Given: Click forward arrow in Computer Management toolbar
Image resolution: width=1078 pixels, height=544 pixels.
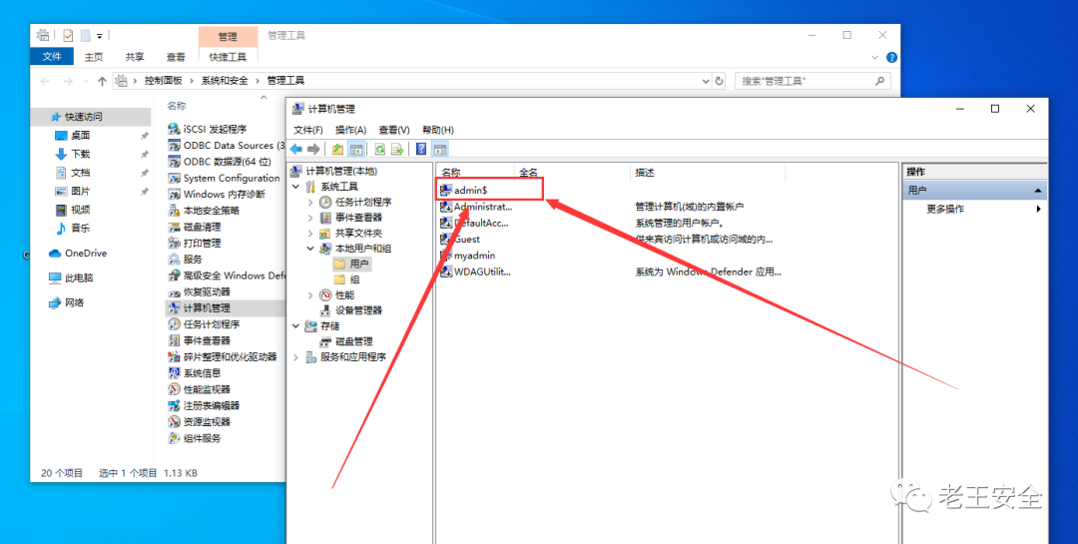Looking at the screenshot, I should point(313,149).
